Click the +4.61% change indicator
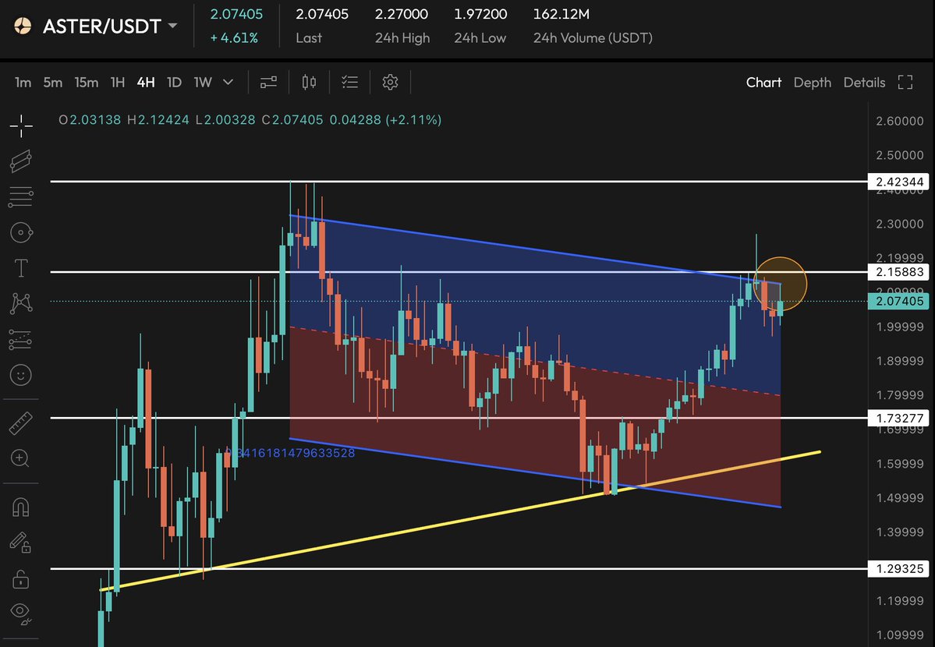935x647 pixels. (234, 38)
